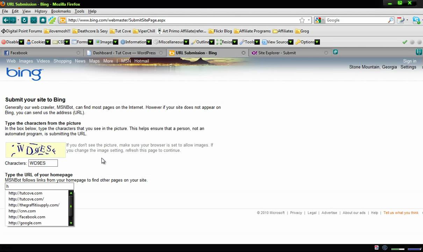Open the Options dropdown

click(307, 42)
